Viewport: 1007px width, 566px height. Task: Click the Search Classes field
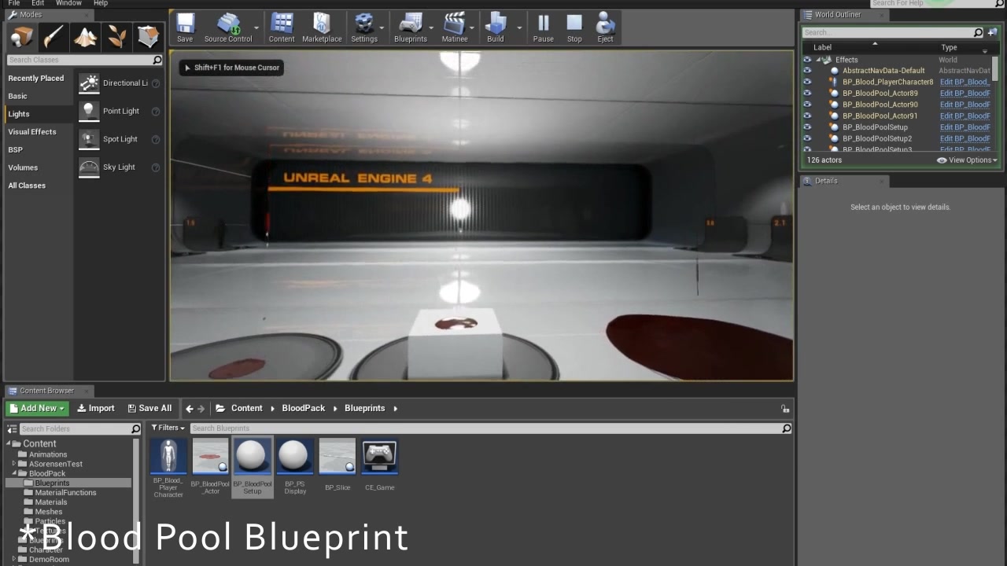click(84, 60)
